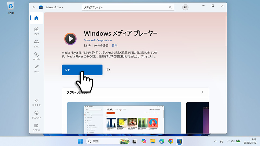Open the FF user profile avatar
The height and width of the screenshot is (146, 260).
185,7
